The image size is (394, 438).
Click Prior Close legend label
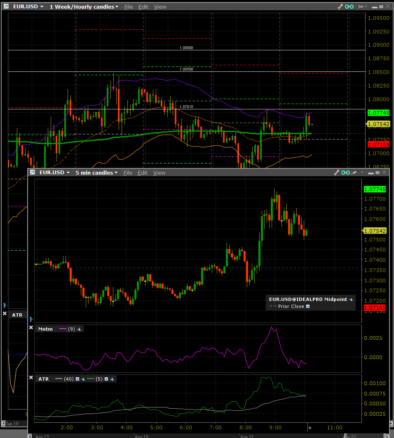pos(291,306)
